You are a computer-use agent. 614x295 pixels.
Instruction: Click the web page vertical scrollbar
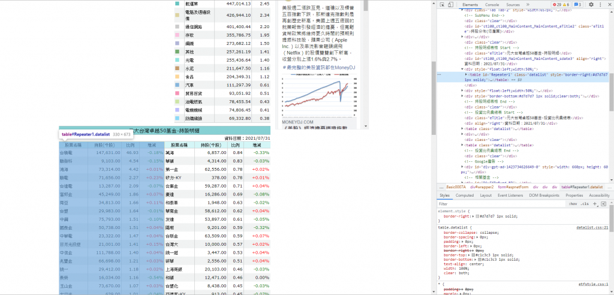tap(434, 98)
